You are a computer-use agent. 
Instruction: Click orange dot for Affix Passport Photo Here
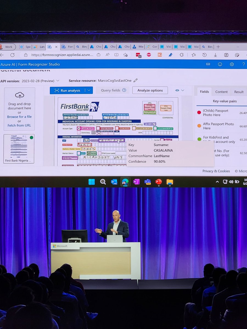click(x=199, y=126)
